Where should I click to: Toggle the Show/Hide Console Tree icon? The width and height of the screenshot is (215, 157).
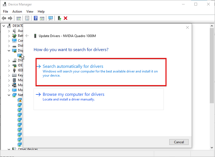tap(19, 18)
